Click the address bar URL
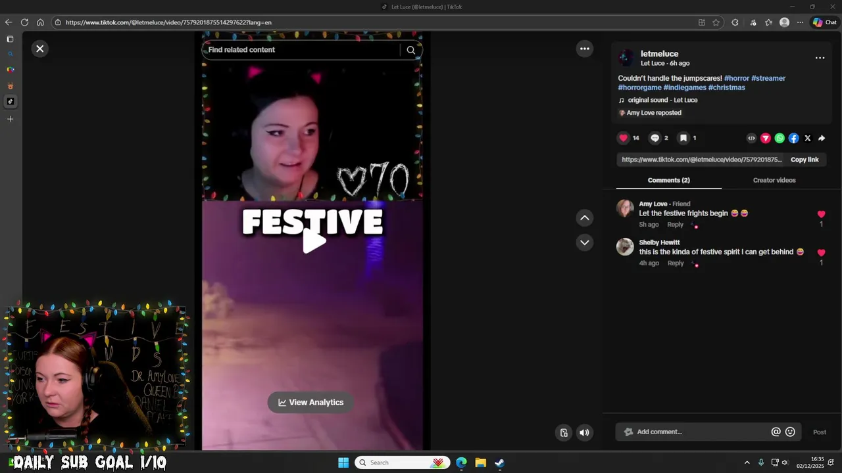This screenshot has height=473, width=842. click(x=168, y=22)
